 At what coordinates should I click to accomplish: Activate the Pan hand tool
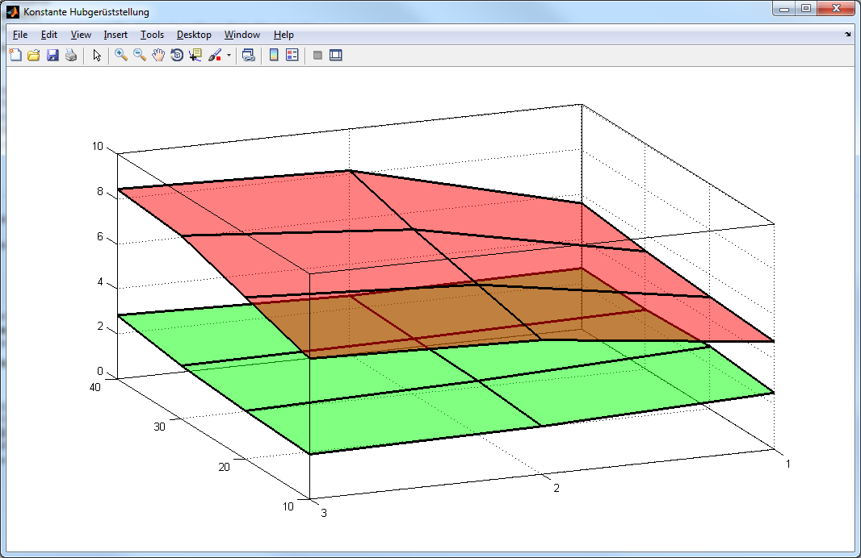158,56
